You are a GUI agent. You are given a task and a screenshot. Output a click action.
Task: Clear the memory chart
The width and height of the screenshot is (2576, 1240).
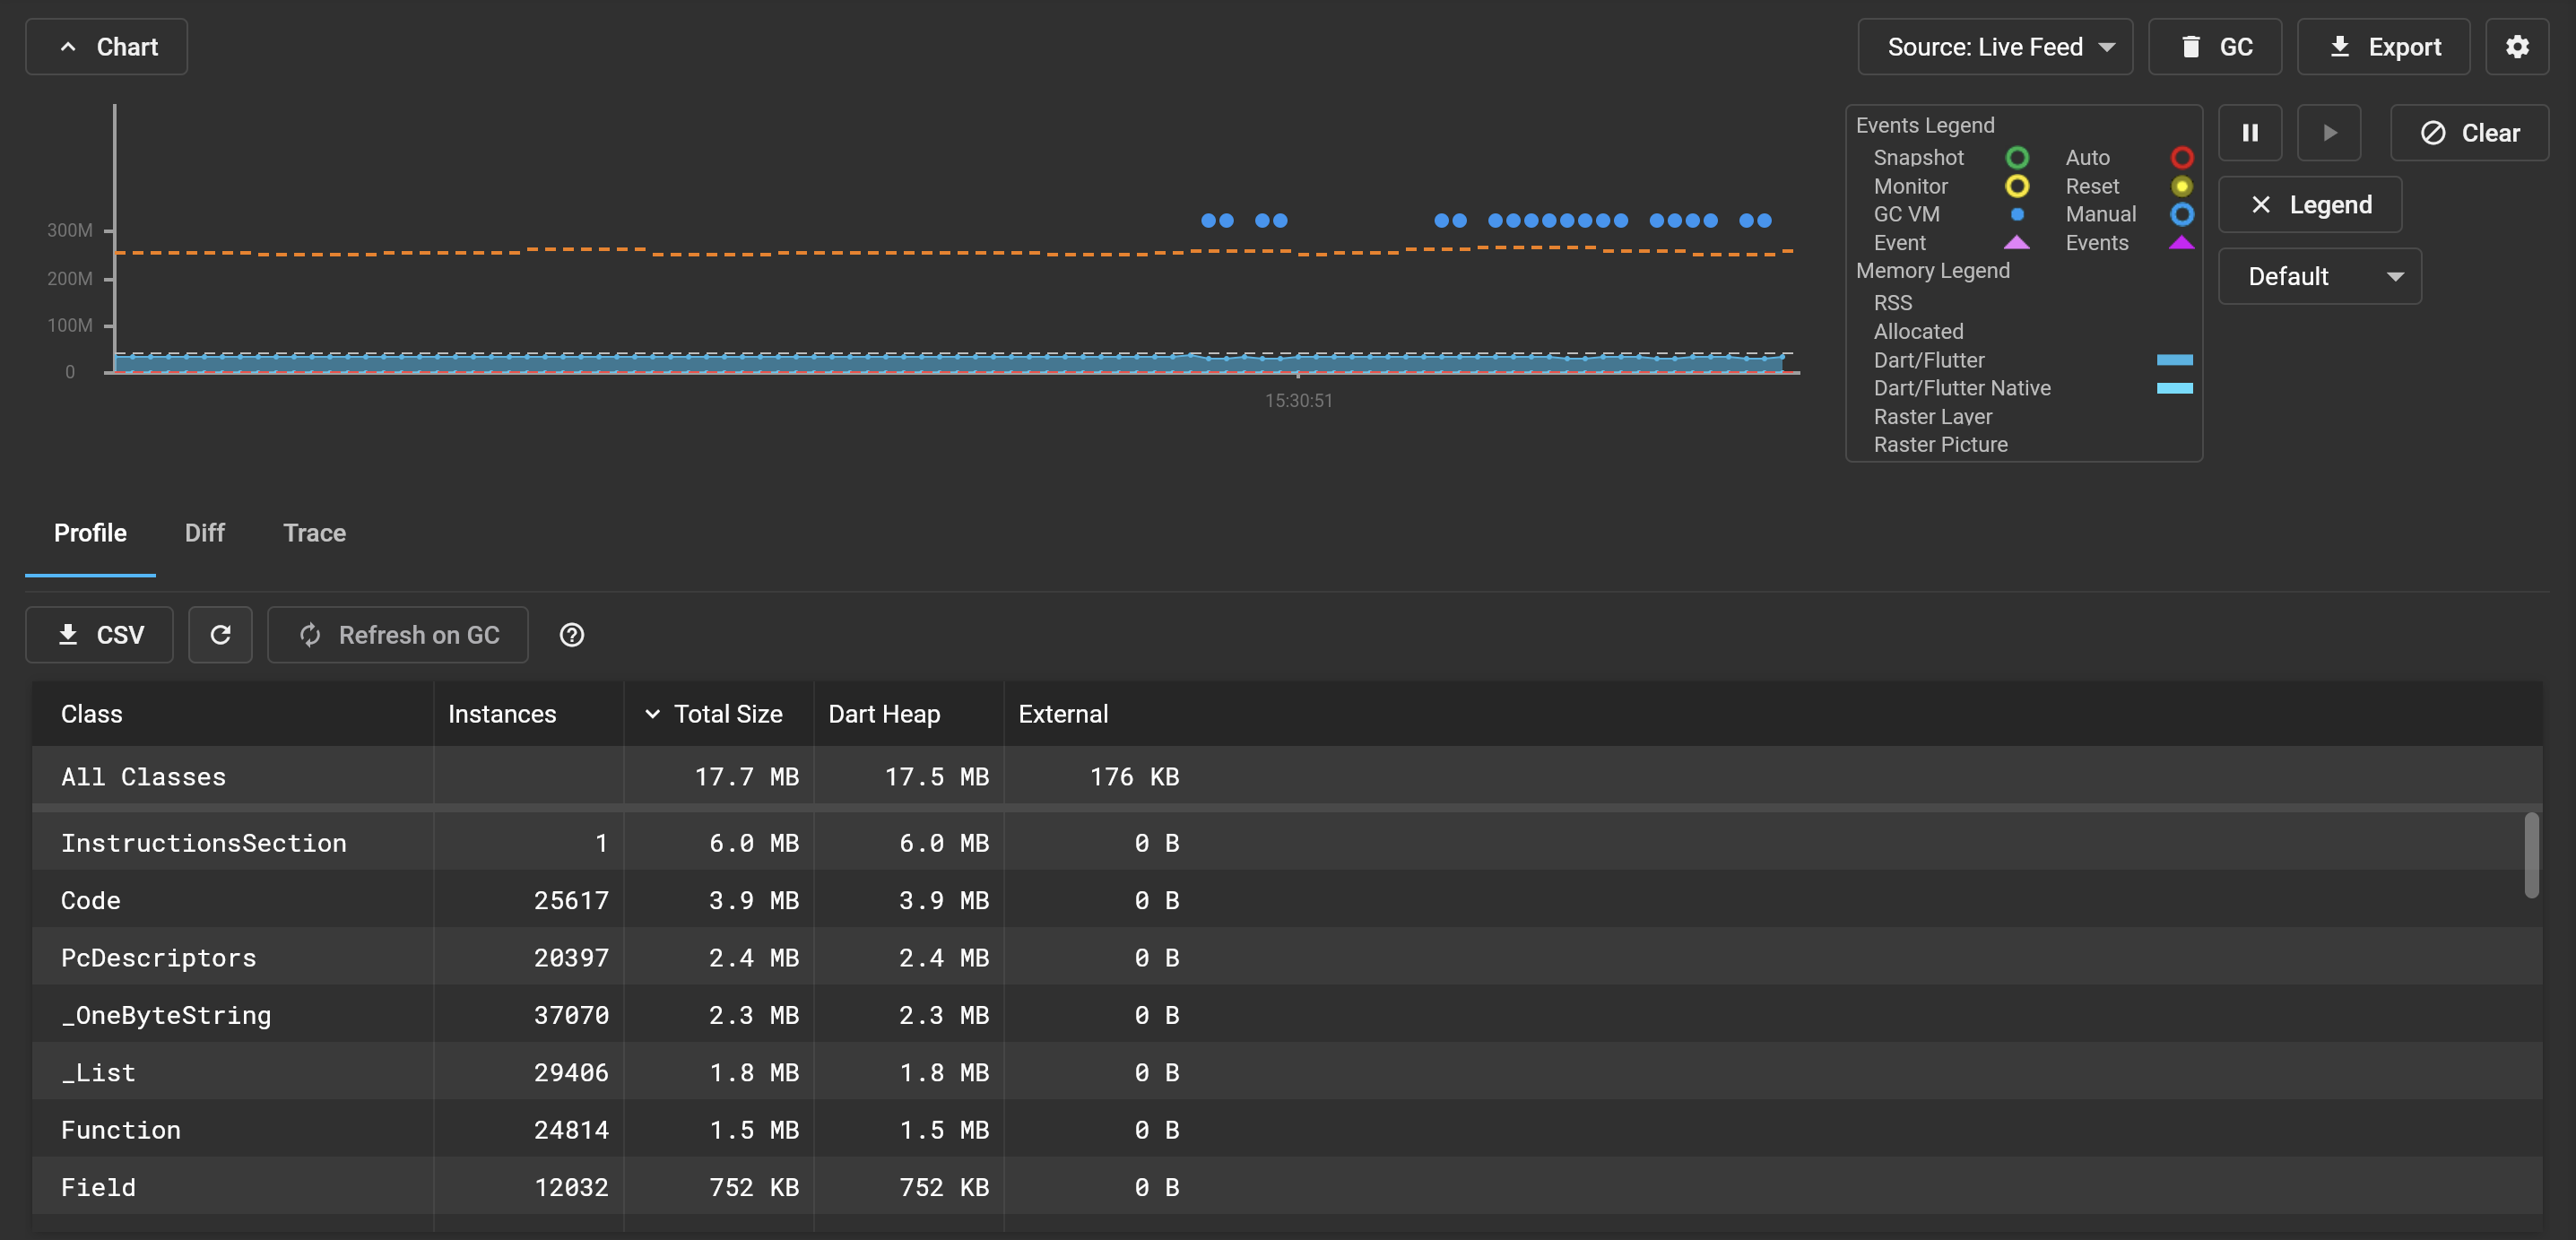2469,133
